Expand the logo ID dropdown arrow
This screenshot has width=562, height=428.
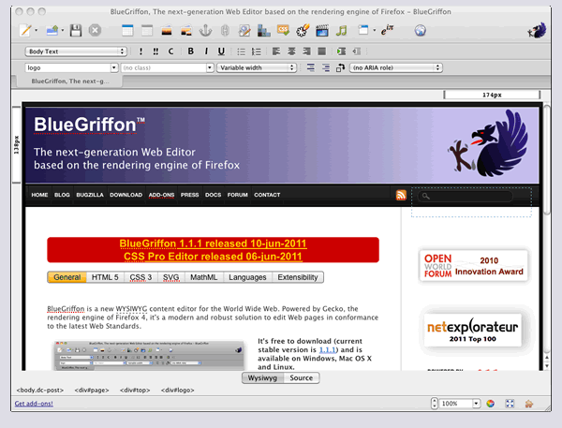coord(114,67)
